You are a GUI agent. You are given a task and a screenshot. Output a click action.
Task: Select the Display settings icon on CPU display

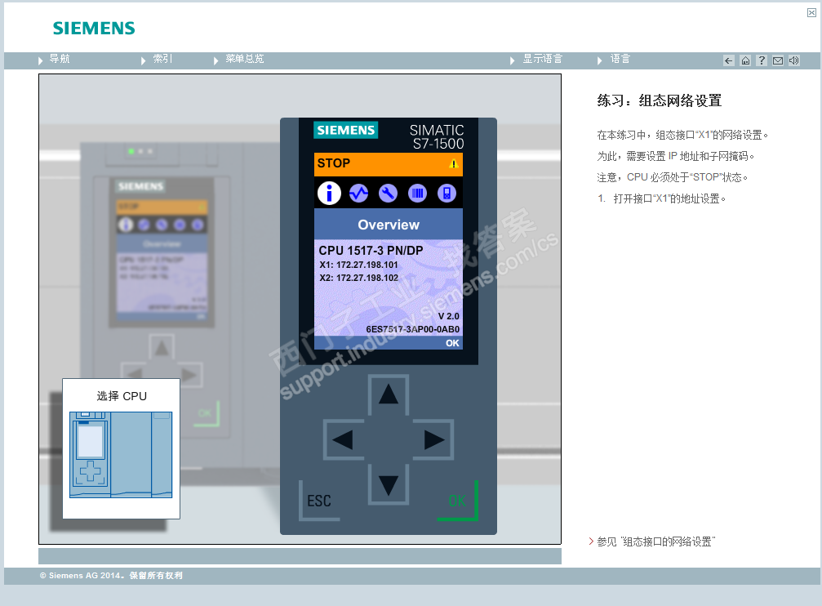click(447, 193)
